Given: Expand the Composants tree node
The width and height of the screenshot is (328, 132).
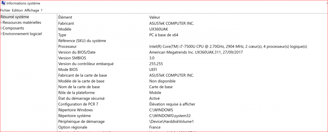Looking at the screenshot, I should point(2,28).
